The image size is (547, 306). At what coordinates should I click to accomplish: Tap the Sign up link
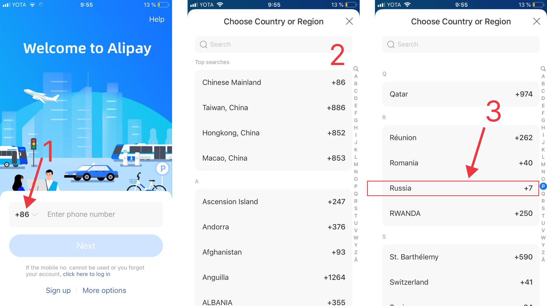click(58, 290)
